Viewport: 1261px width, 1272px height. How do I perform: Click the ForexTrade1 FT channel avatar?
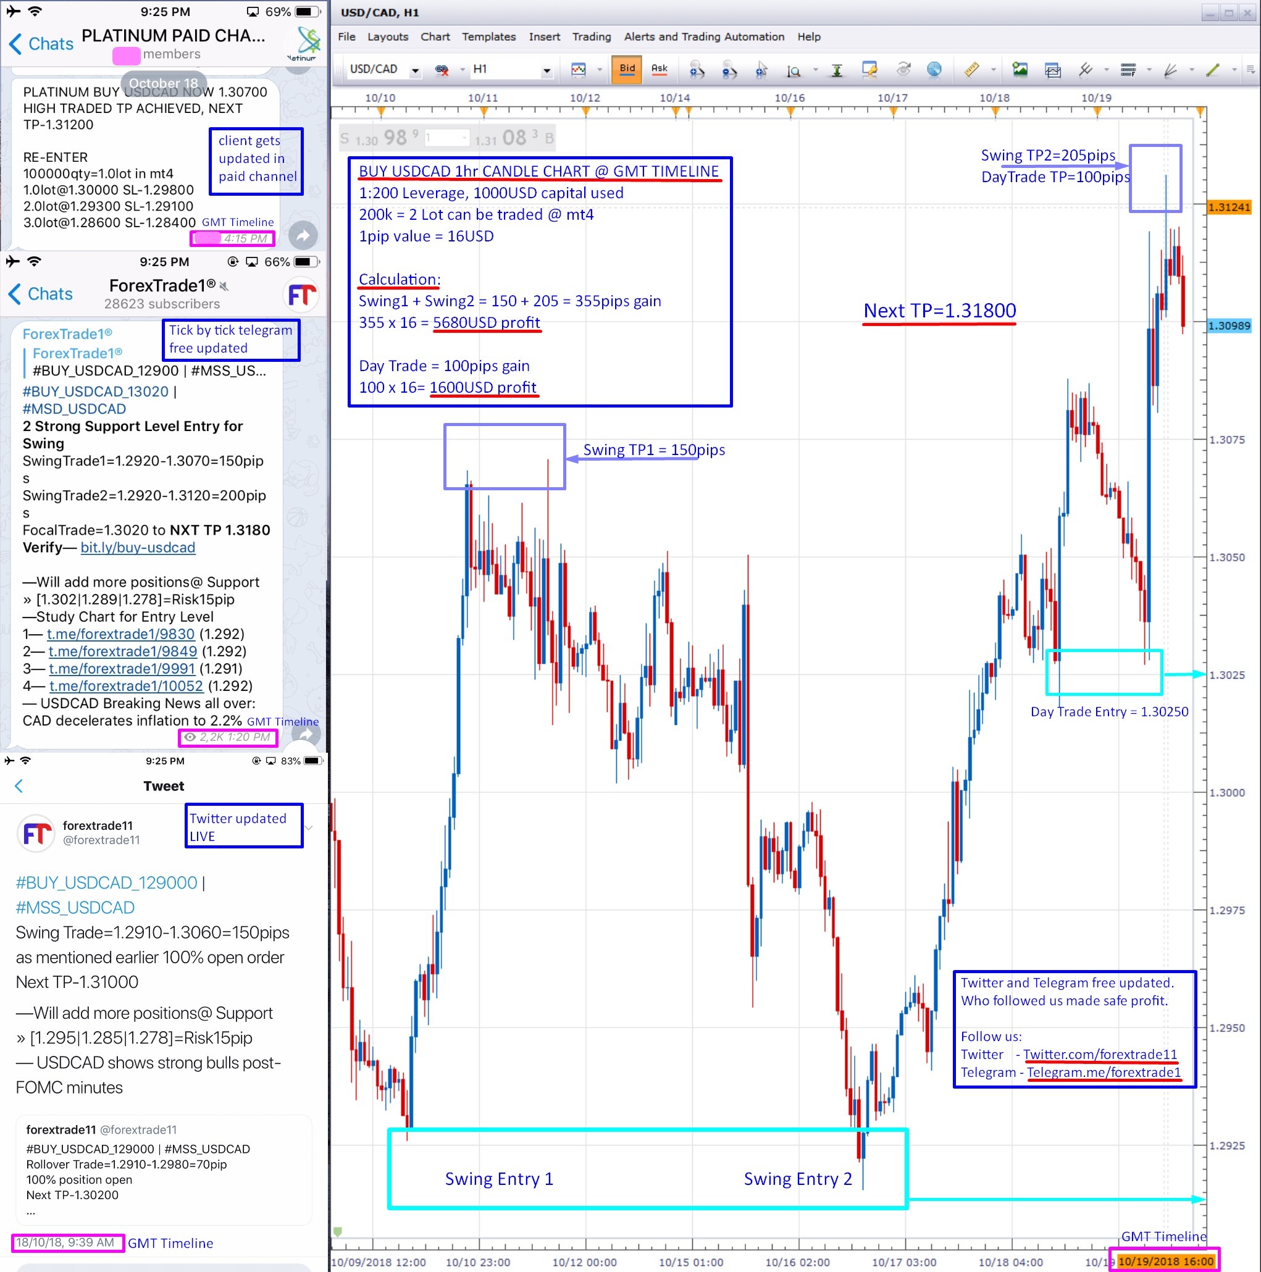(301, 295)
